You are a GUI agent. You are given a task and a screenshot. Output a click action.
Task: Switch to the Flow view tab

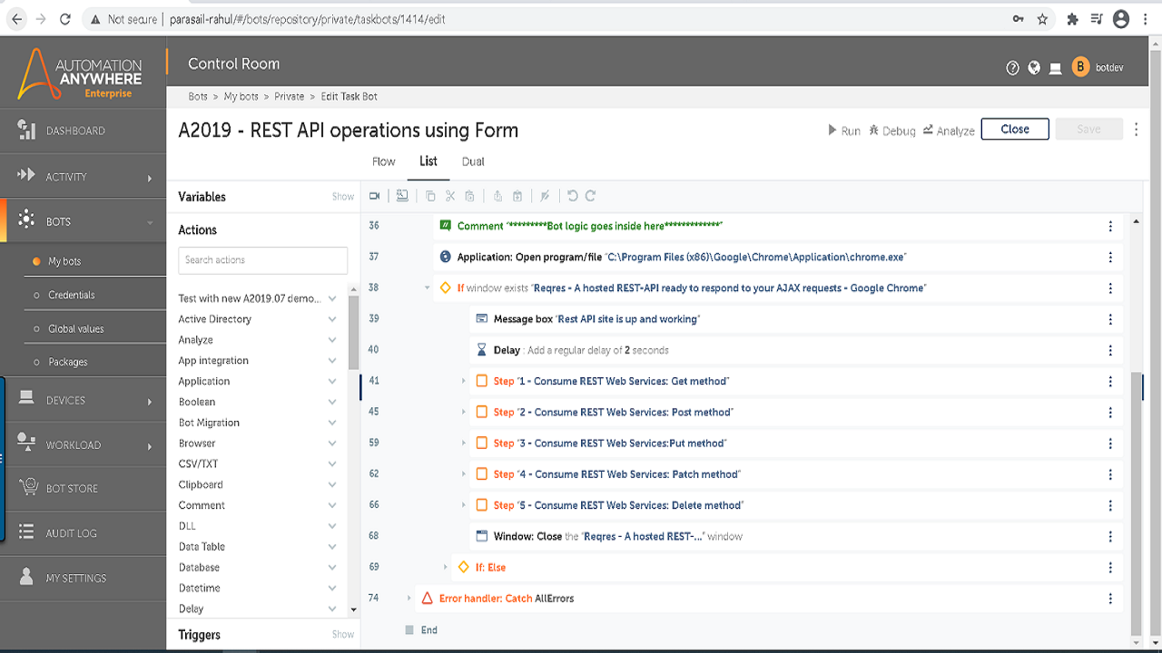tap(383, 161)
